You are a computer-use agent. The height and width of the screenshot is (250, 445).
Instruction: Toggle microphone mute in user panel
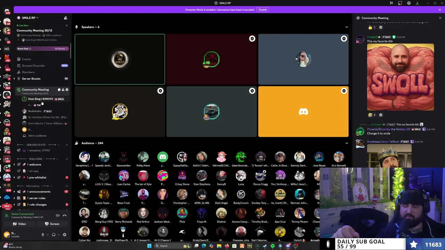(x=43, y=235)
